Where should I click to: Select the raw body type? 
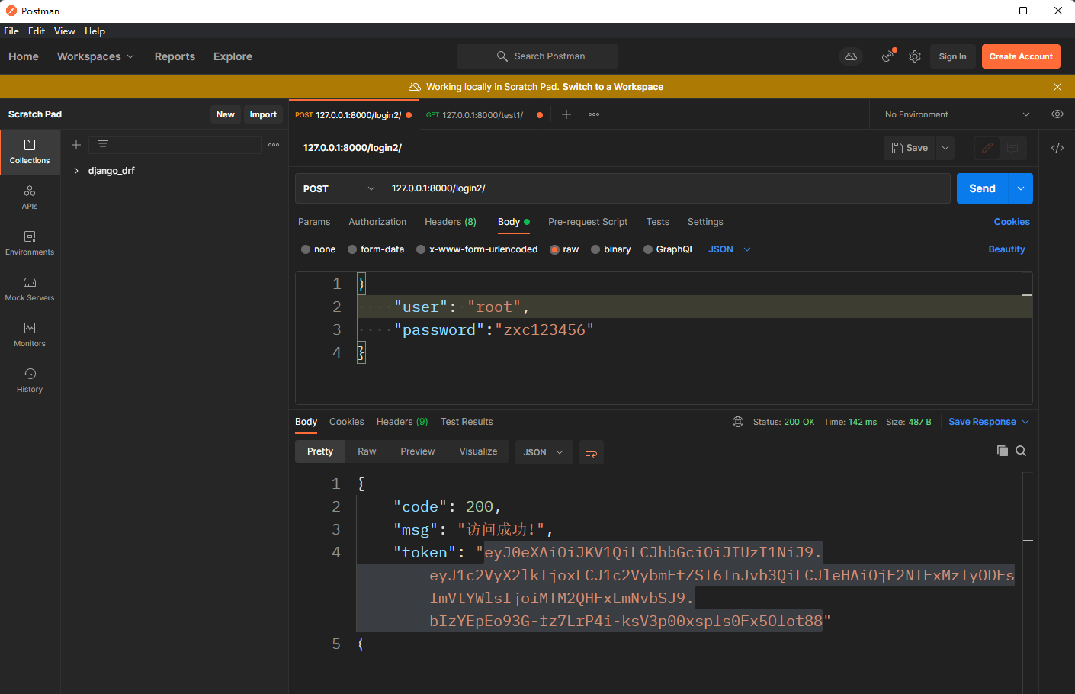coord(555,249)
